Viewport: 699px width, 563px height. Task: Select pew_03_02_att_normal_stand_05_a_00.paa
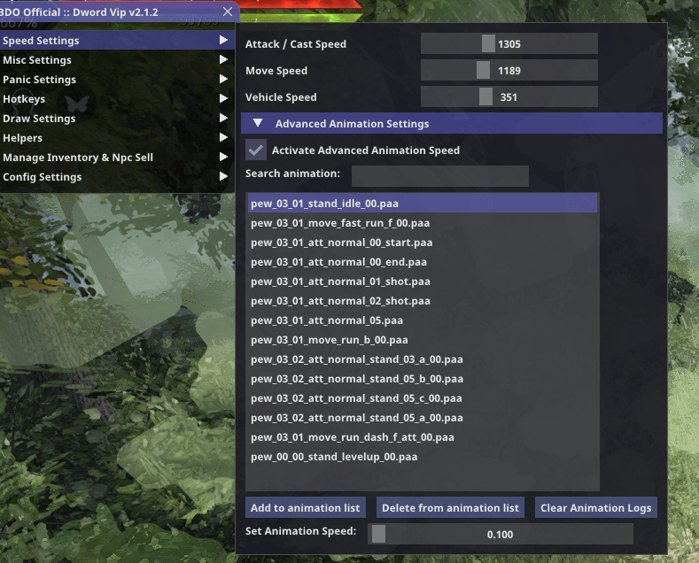tap(423, 418)
